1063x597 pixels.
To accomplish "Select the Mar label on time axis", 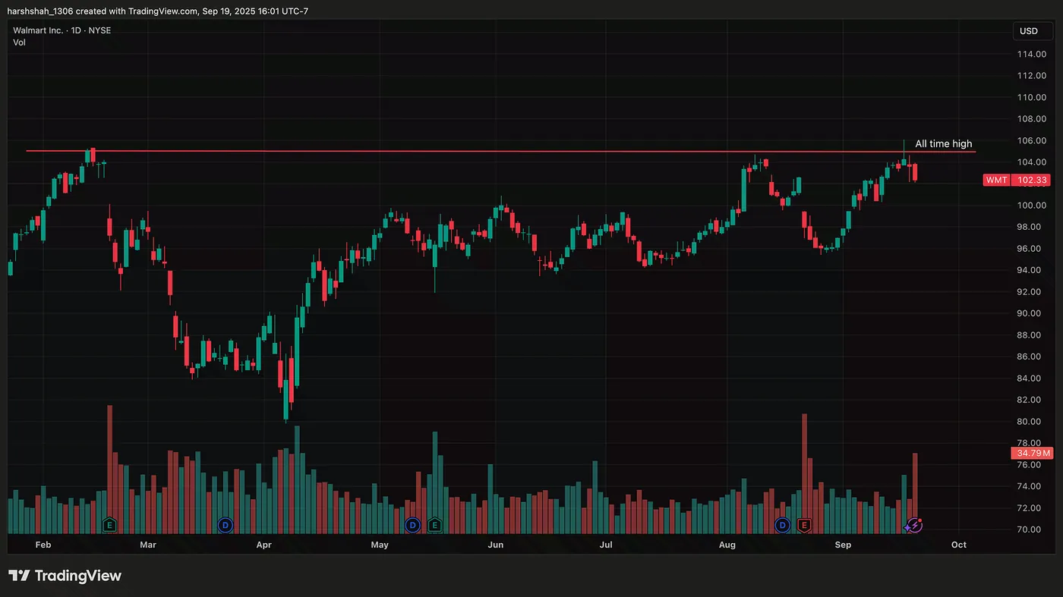I will (x=148, y=545).
